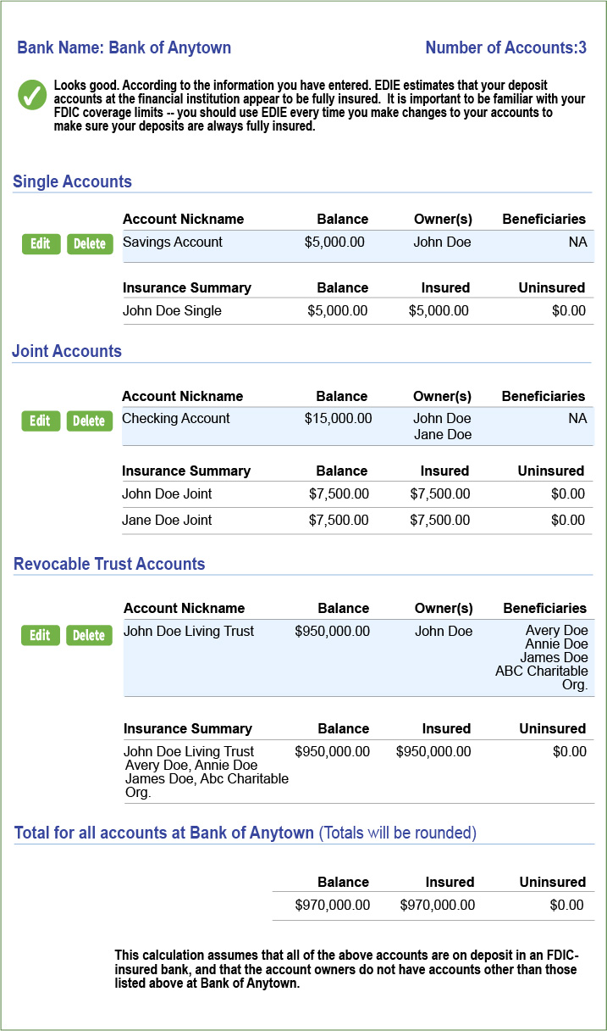Viewport: 607px width, 1031px height.
Task: Click the Bank Name: Bank of Anytown title
Action: point(124,47)
